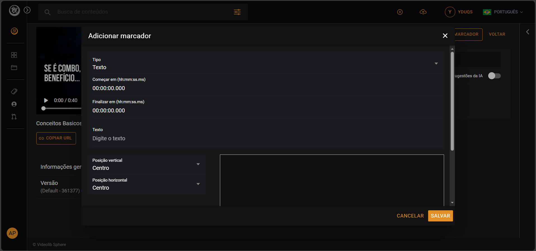Click the AP avatar at bottom left

[12, 233]
